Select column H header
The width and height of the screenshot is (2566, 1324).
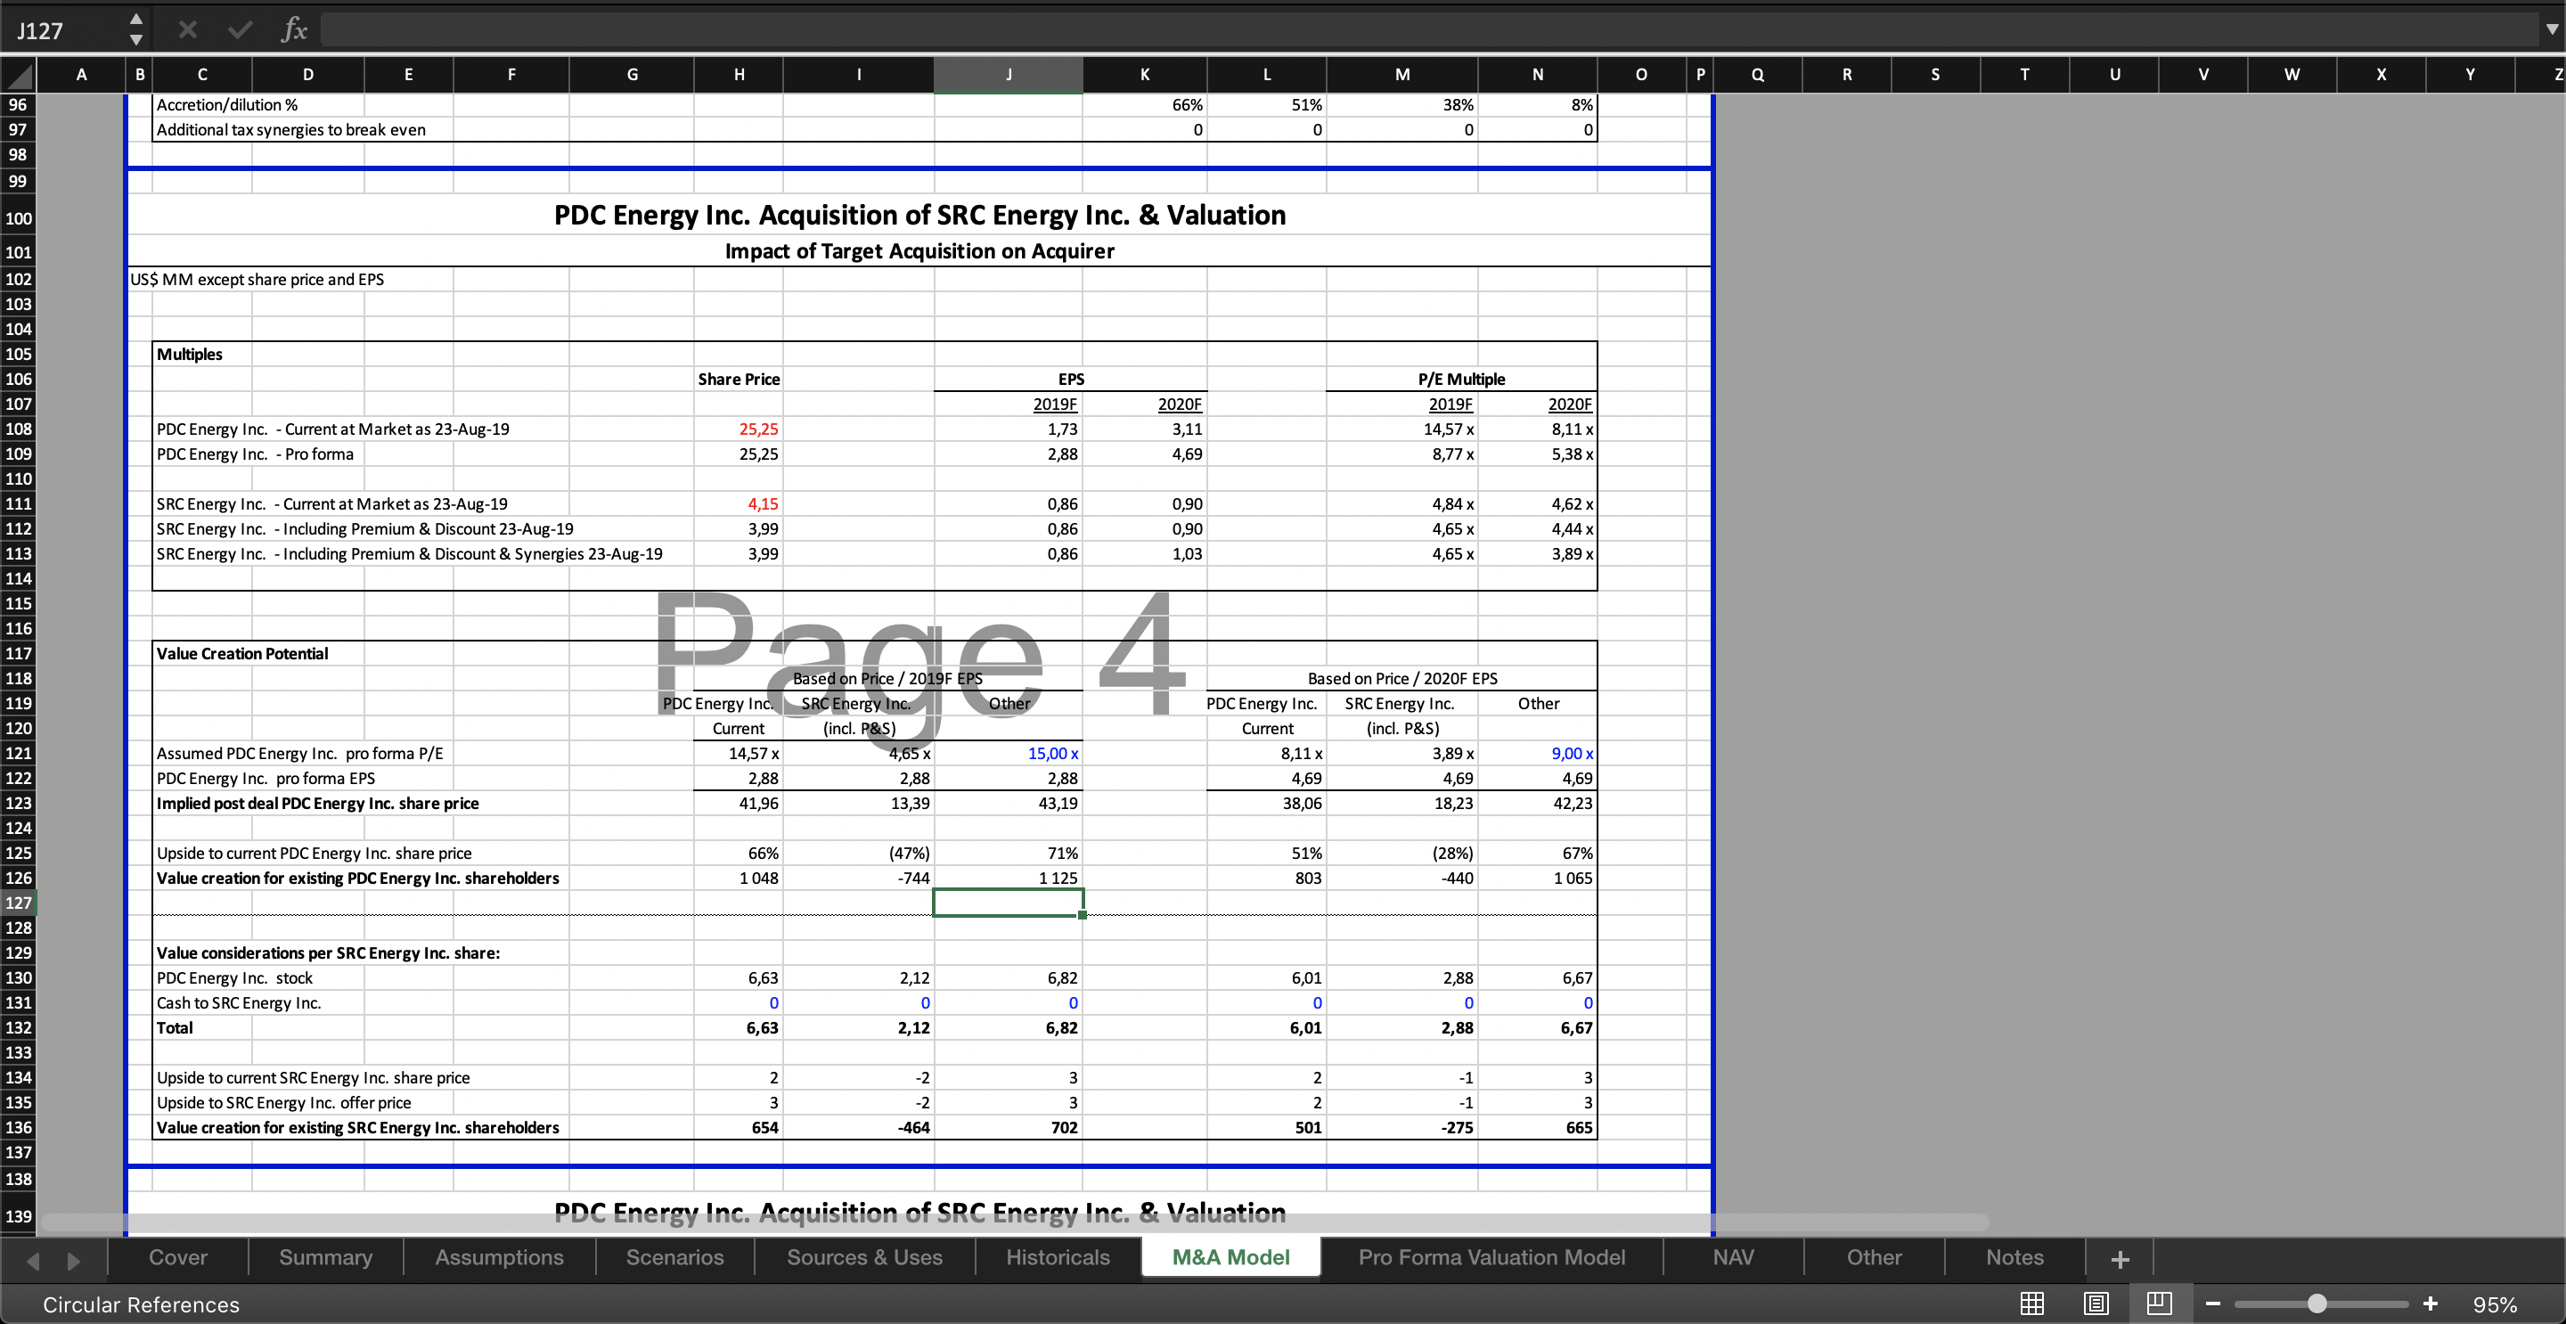pos(738,75)
